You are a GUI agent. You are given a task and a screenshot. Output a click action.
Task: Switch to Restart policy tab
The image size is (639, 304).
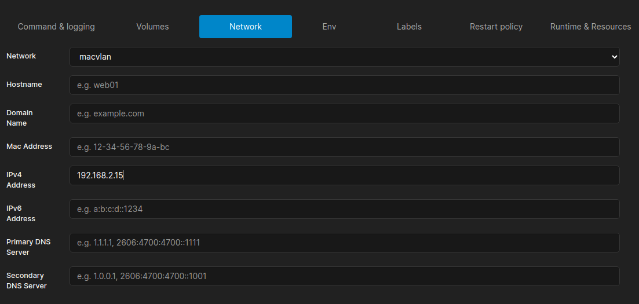496,27
